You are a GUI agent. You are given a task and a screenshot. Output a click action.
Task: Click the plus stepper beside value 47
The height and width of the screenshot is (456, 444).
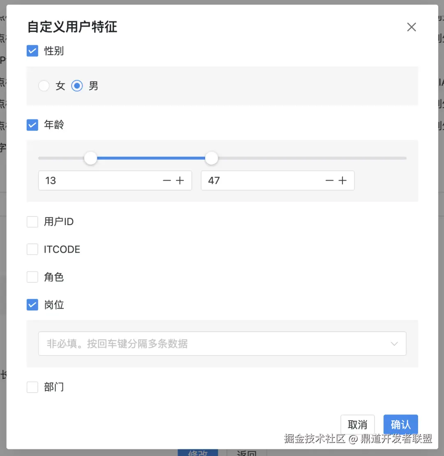(x=342, y=180)
